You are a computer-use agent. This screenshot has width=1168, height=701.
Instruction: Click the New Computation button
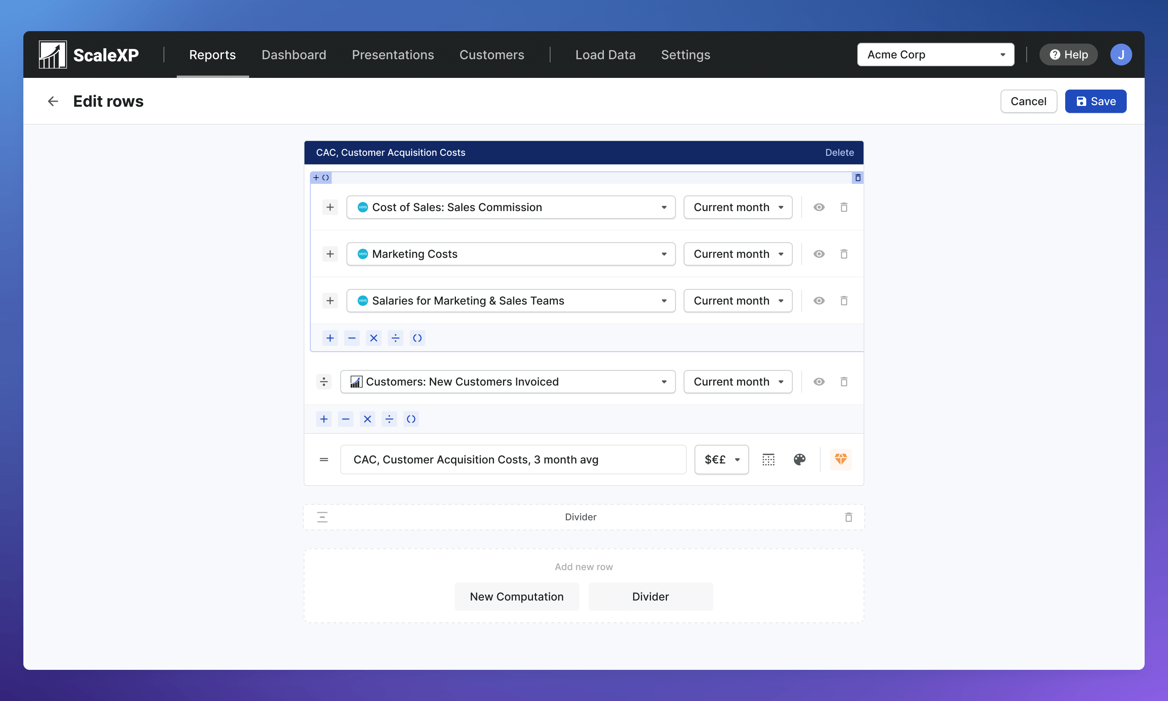pyautogui.click(x=517, y=597)
